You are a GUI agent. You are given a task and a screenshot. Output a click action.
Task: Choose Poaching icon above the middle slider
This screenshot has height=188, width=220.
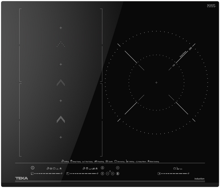tap(94, 169)
